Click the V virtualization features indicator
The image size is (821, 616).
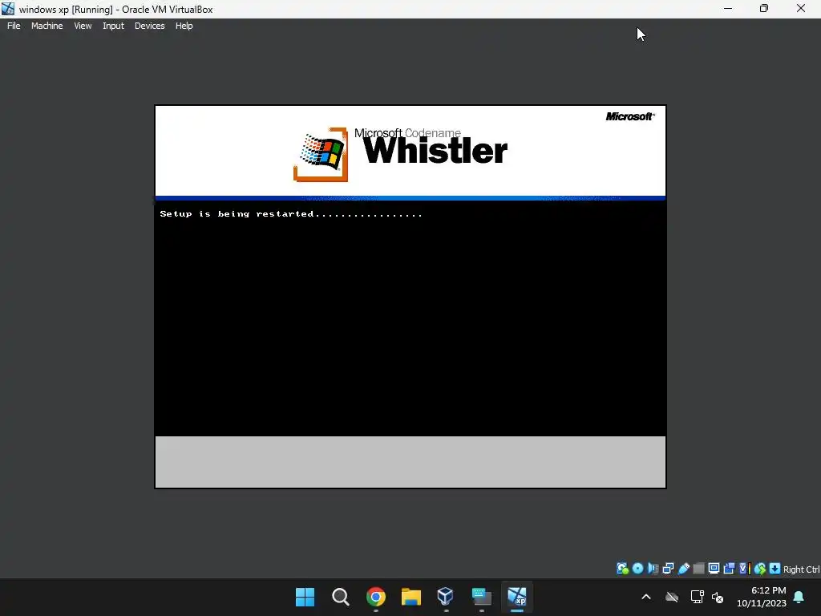coord(745,569)
